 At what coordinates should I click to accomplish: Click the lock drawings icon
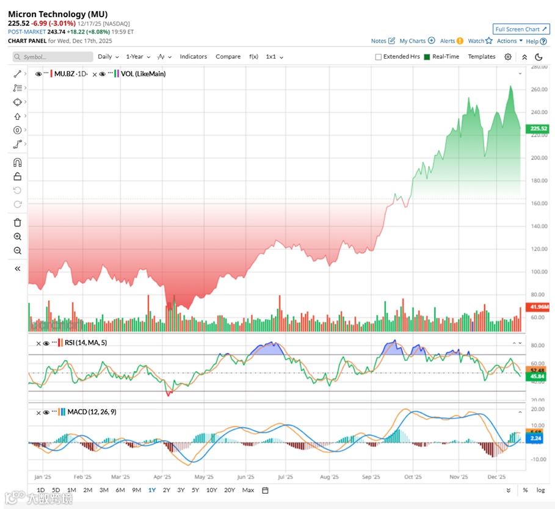pyautogui.click(x=17, y=176)
